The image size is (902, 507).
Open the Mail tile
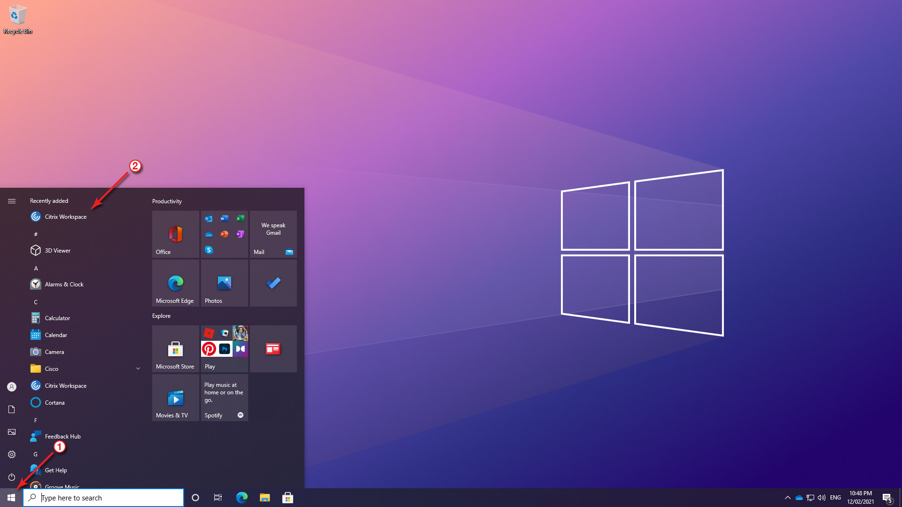pos(273,234)
